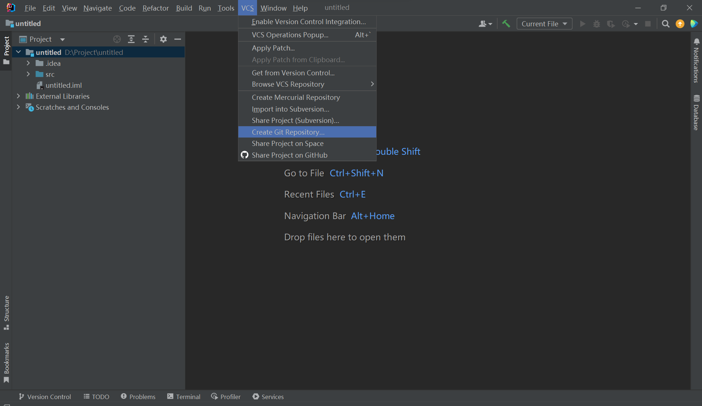Click the Collapse All icon in Project panel

click(146, 39)
